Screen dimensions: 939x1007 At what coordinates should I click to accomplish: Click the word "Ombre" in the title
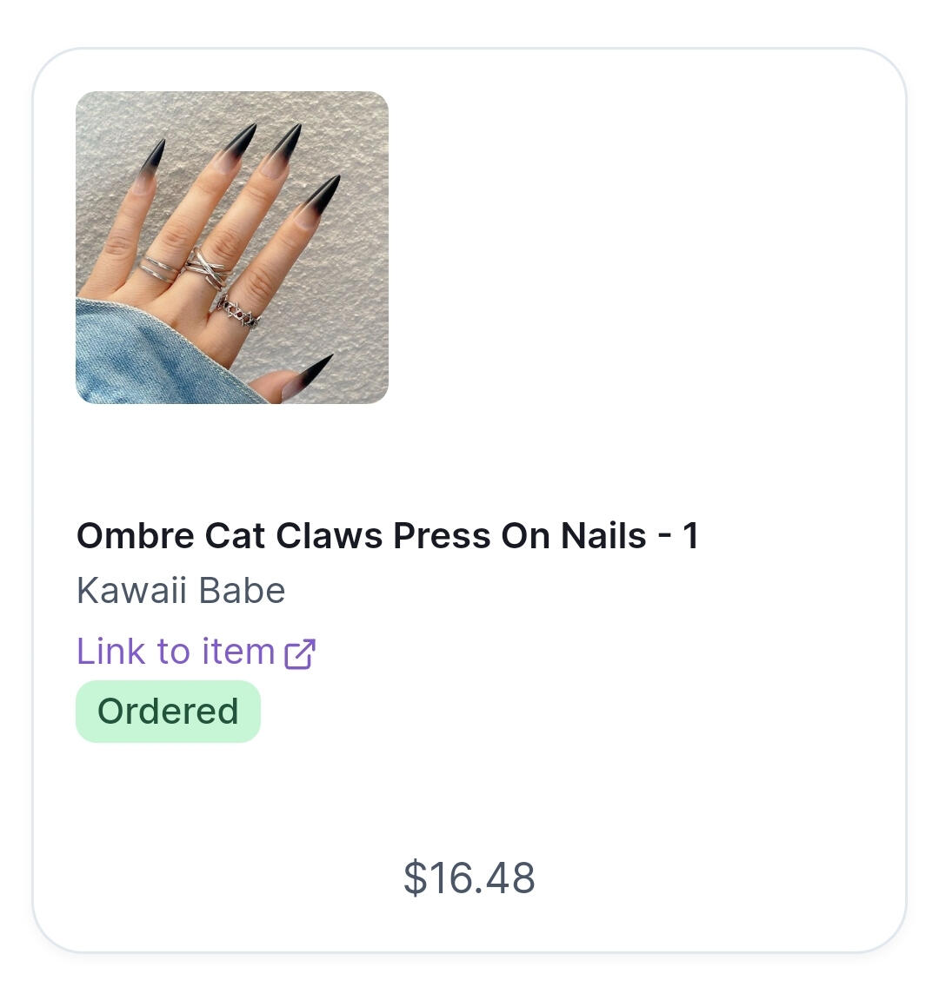click(x=136, y=535)
